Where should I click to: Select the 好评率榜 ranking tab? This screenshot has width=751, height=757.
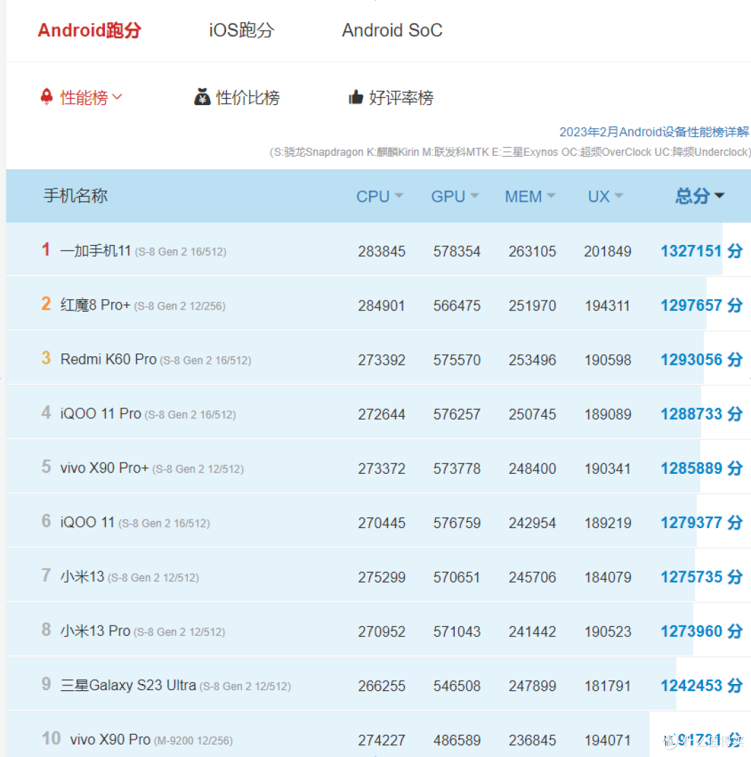(401, 97)
